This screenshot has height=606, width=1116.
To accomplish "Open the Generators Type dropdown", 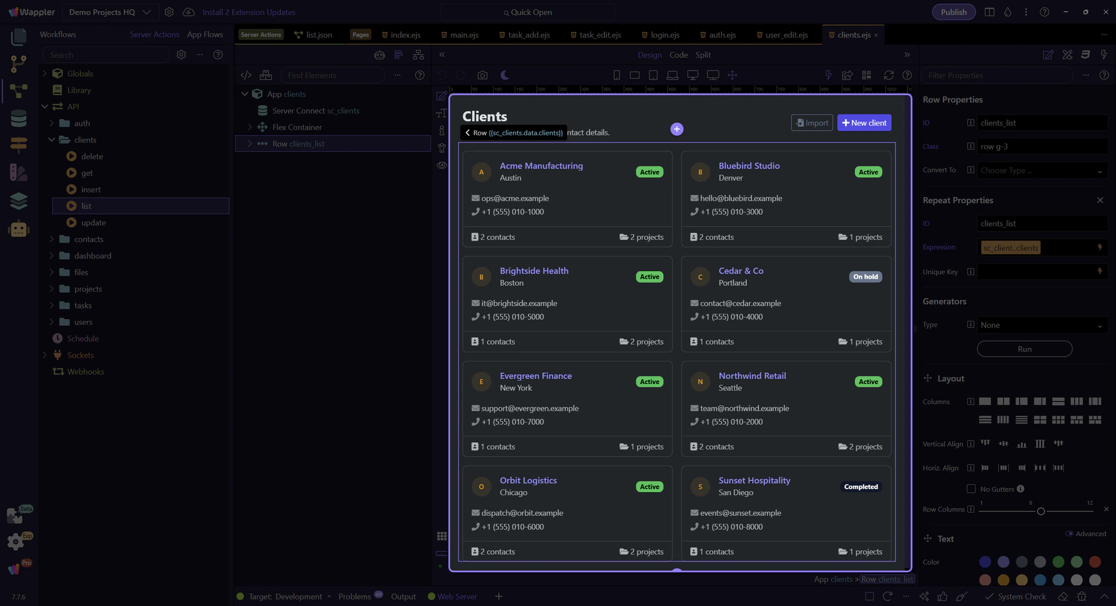I will point(1041,325).
